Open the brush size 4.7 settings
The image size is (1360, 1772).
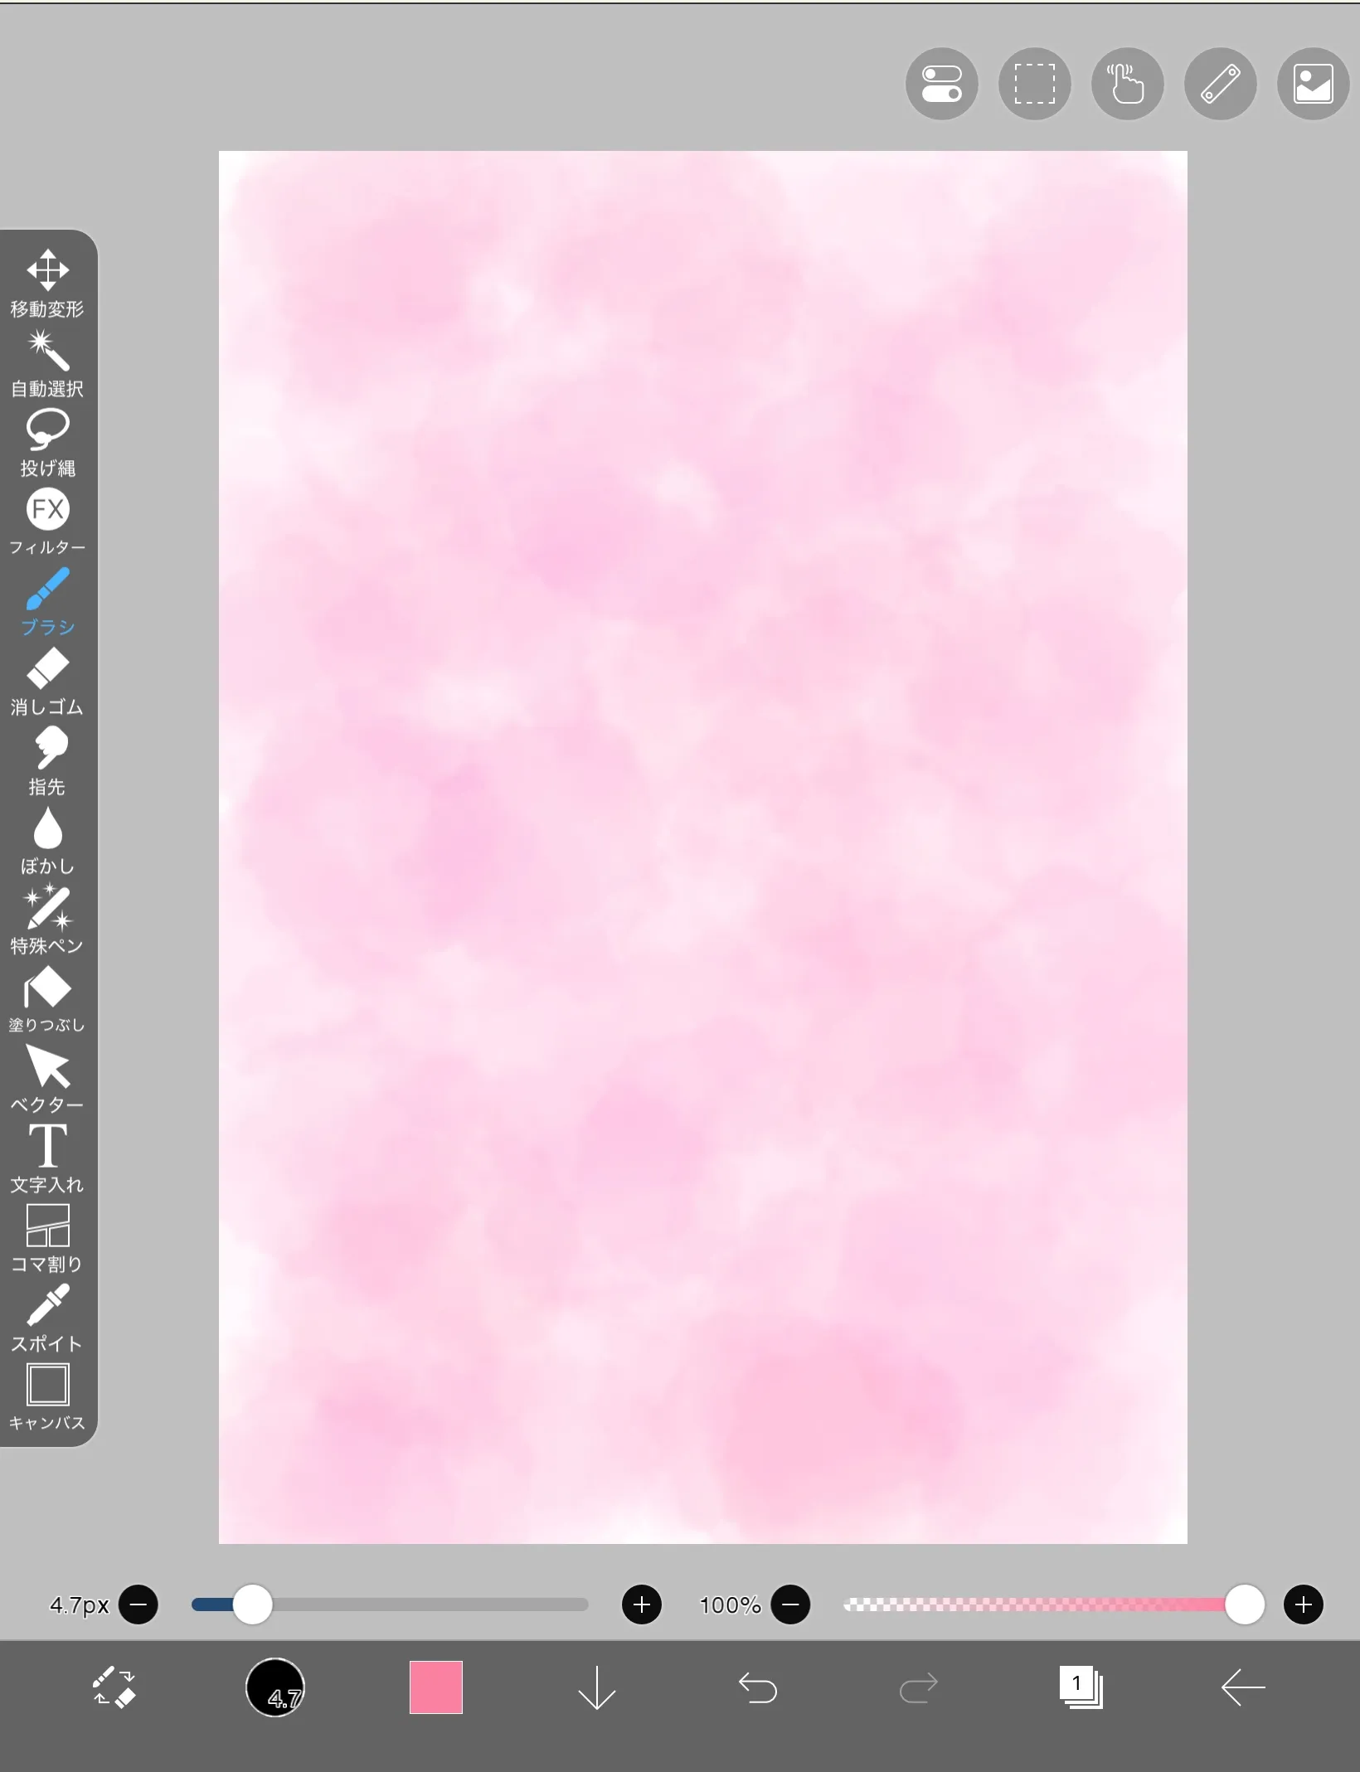tap(275, 1687)
